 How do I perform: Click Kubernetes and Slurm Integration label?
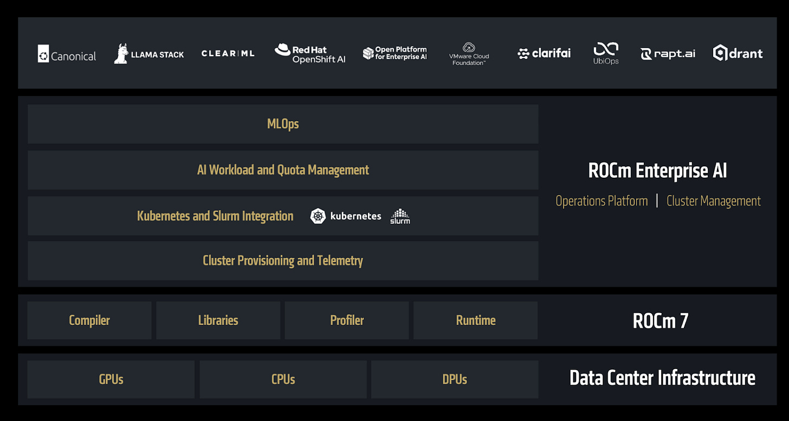[215, 216]
